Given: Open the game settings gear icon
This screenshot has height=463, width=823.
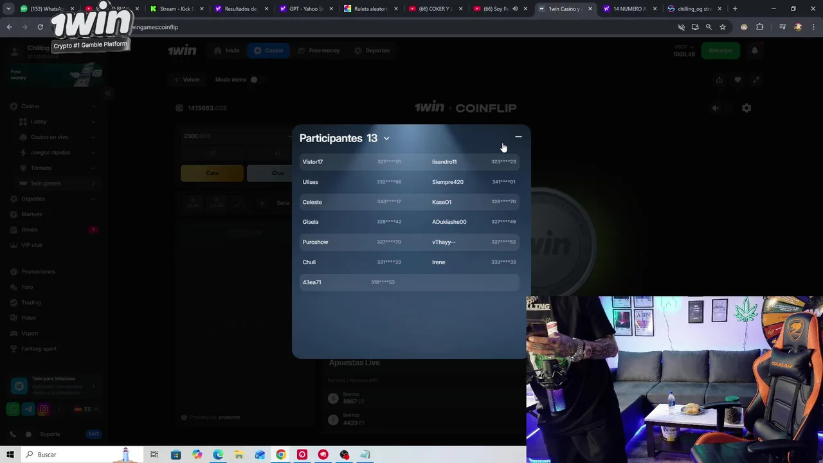Looking at the screenshot, I should click(x=746, y=108).
